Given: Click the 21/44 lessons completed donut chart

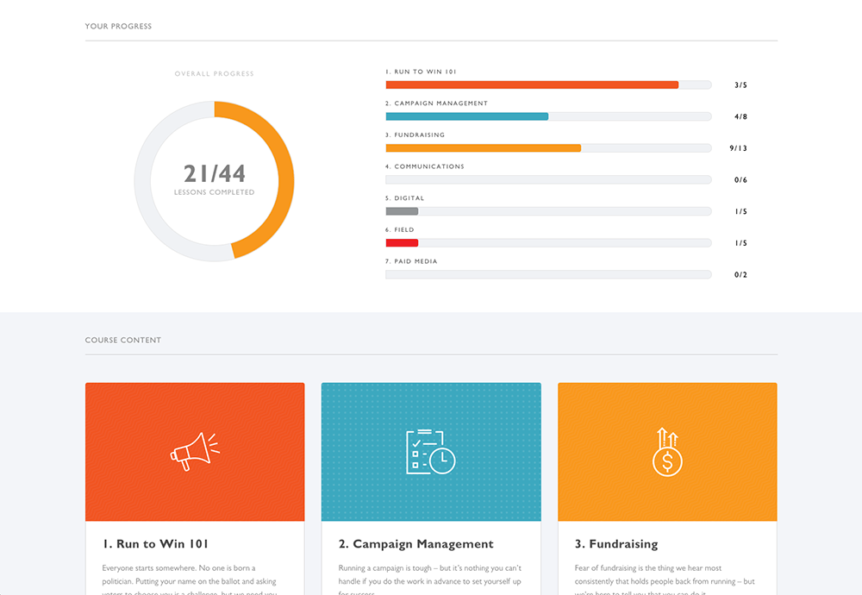Looking at the screenshot, I should click(x=214, y=180).
